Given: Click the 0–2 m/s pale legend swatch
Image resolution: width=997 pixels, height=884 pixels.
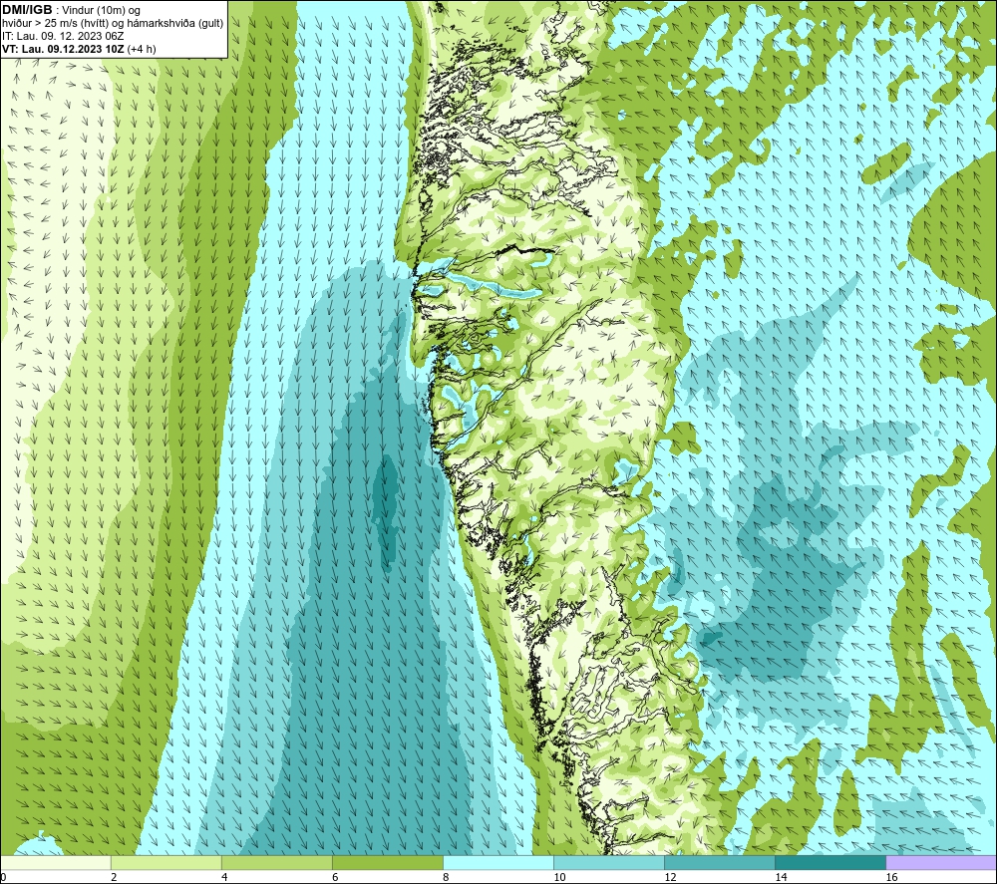Looking at the screenshot, I should (55, 862).
